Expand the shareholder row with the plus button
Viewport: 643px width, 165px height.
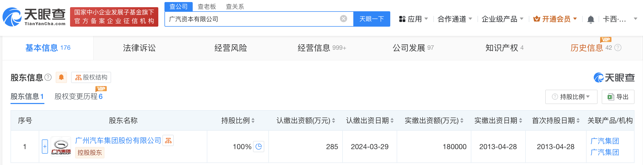(45, 147)
